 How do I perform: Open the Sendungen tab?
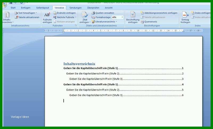click(x=76, y=8)
